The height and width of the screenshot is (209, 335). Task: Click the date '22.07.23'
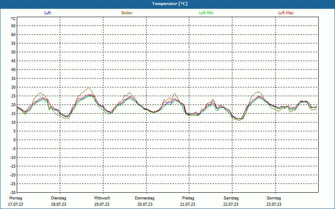point(231,204)
